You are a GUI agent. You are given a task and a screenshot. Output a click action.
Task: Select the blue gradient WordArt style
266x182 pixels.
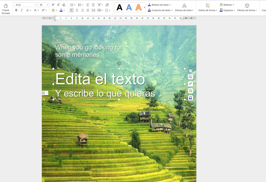click(x=129, y=8)
